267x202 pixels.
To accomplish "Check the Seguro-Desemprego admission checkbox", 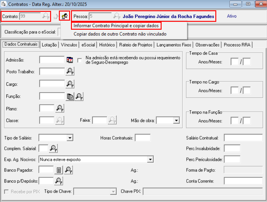I will point(80,60).
